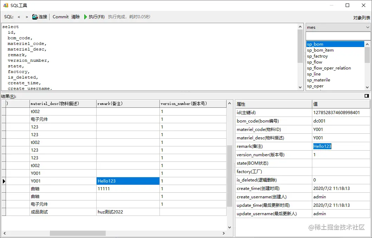Click the remark(备注) column header
Image resolution: width=372 pixels, height=238 pixels.
128,104
